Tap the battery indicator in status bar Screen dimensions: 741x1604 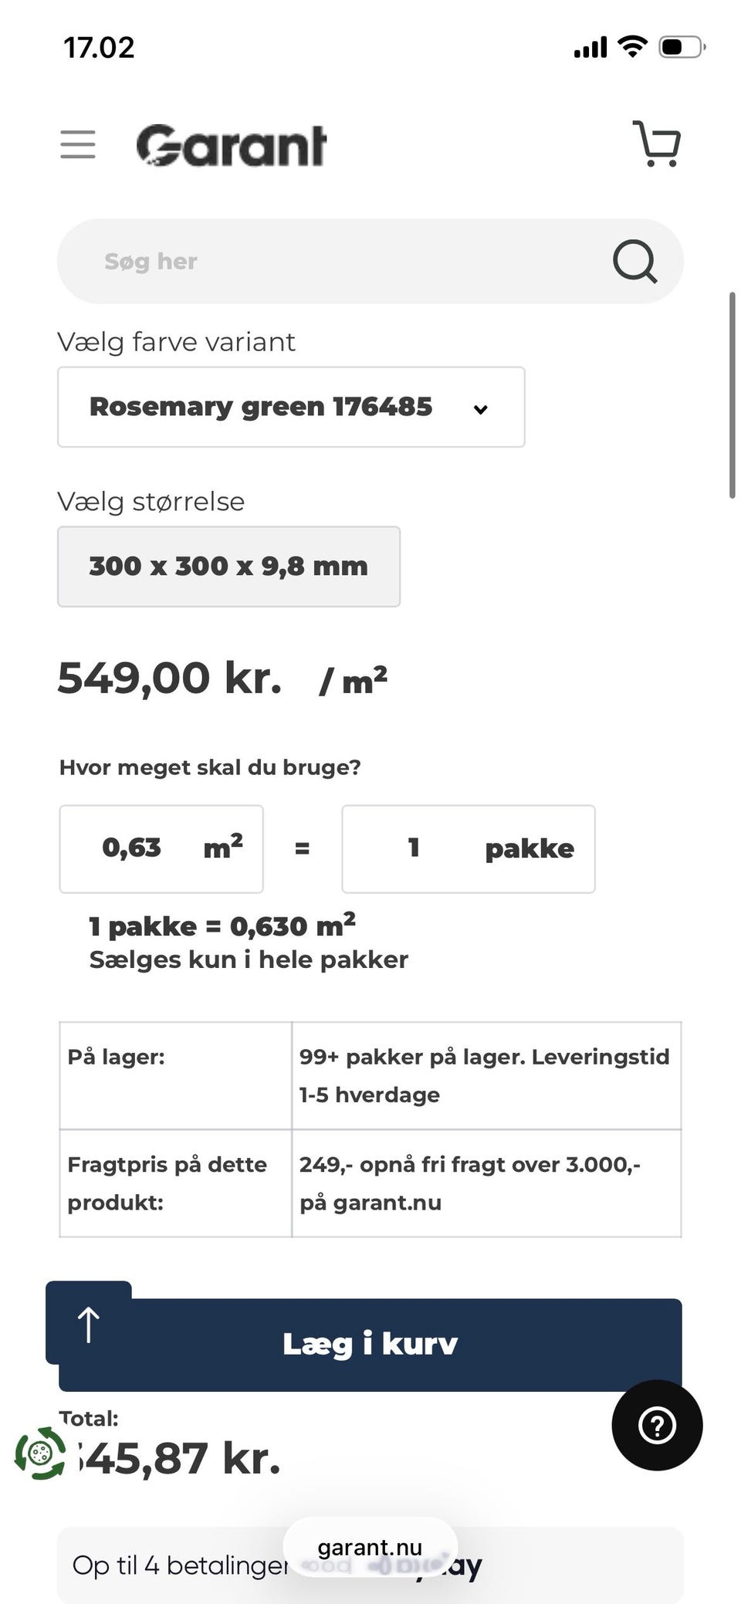click(x=682, y=47)
